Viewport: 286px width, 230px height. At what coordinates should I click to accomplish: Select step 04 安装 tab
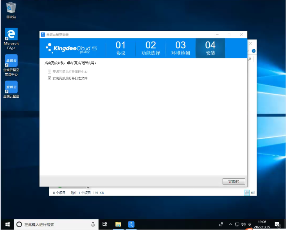pos(210,48)
